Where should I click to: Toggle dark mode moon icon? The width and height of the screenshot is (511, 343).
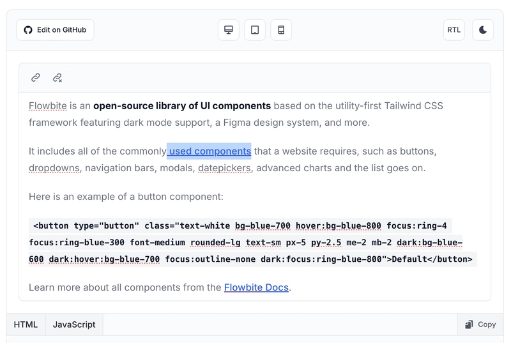tap(483, 30)
